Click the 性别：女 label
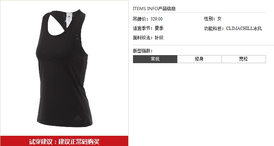The height and width of the screenshot is (146, 274). point(213,19)
